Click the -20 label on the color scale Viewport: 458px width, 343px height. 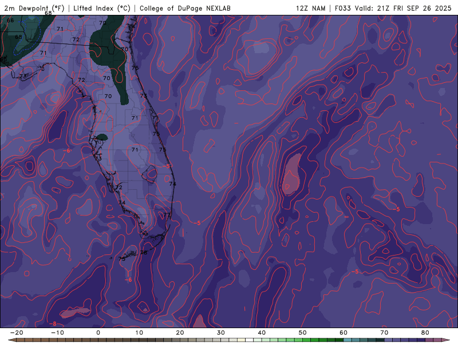point(17,333)
